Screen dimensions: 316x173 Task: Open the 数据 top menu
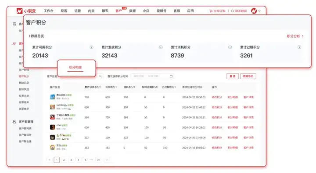tap(133, 11)
